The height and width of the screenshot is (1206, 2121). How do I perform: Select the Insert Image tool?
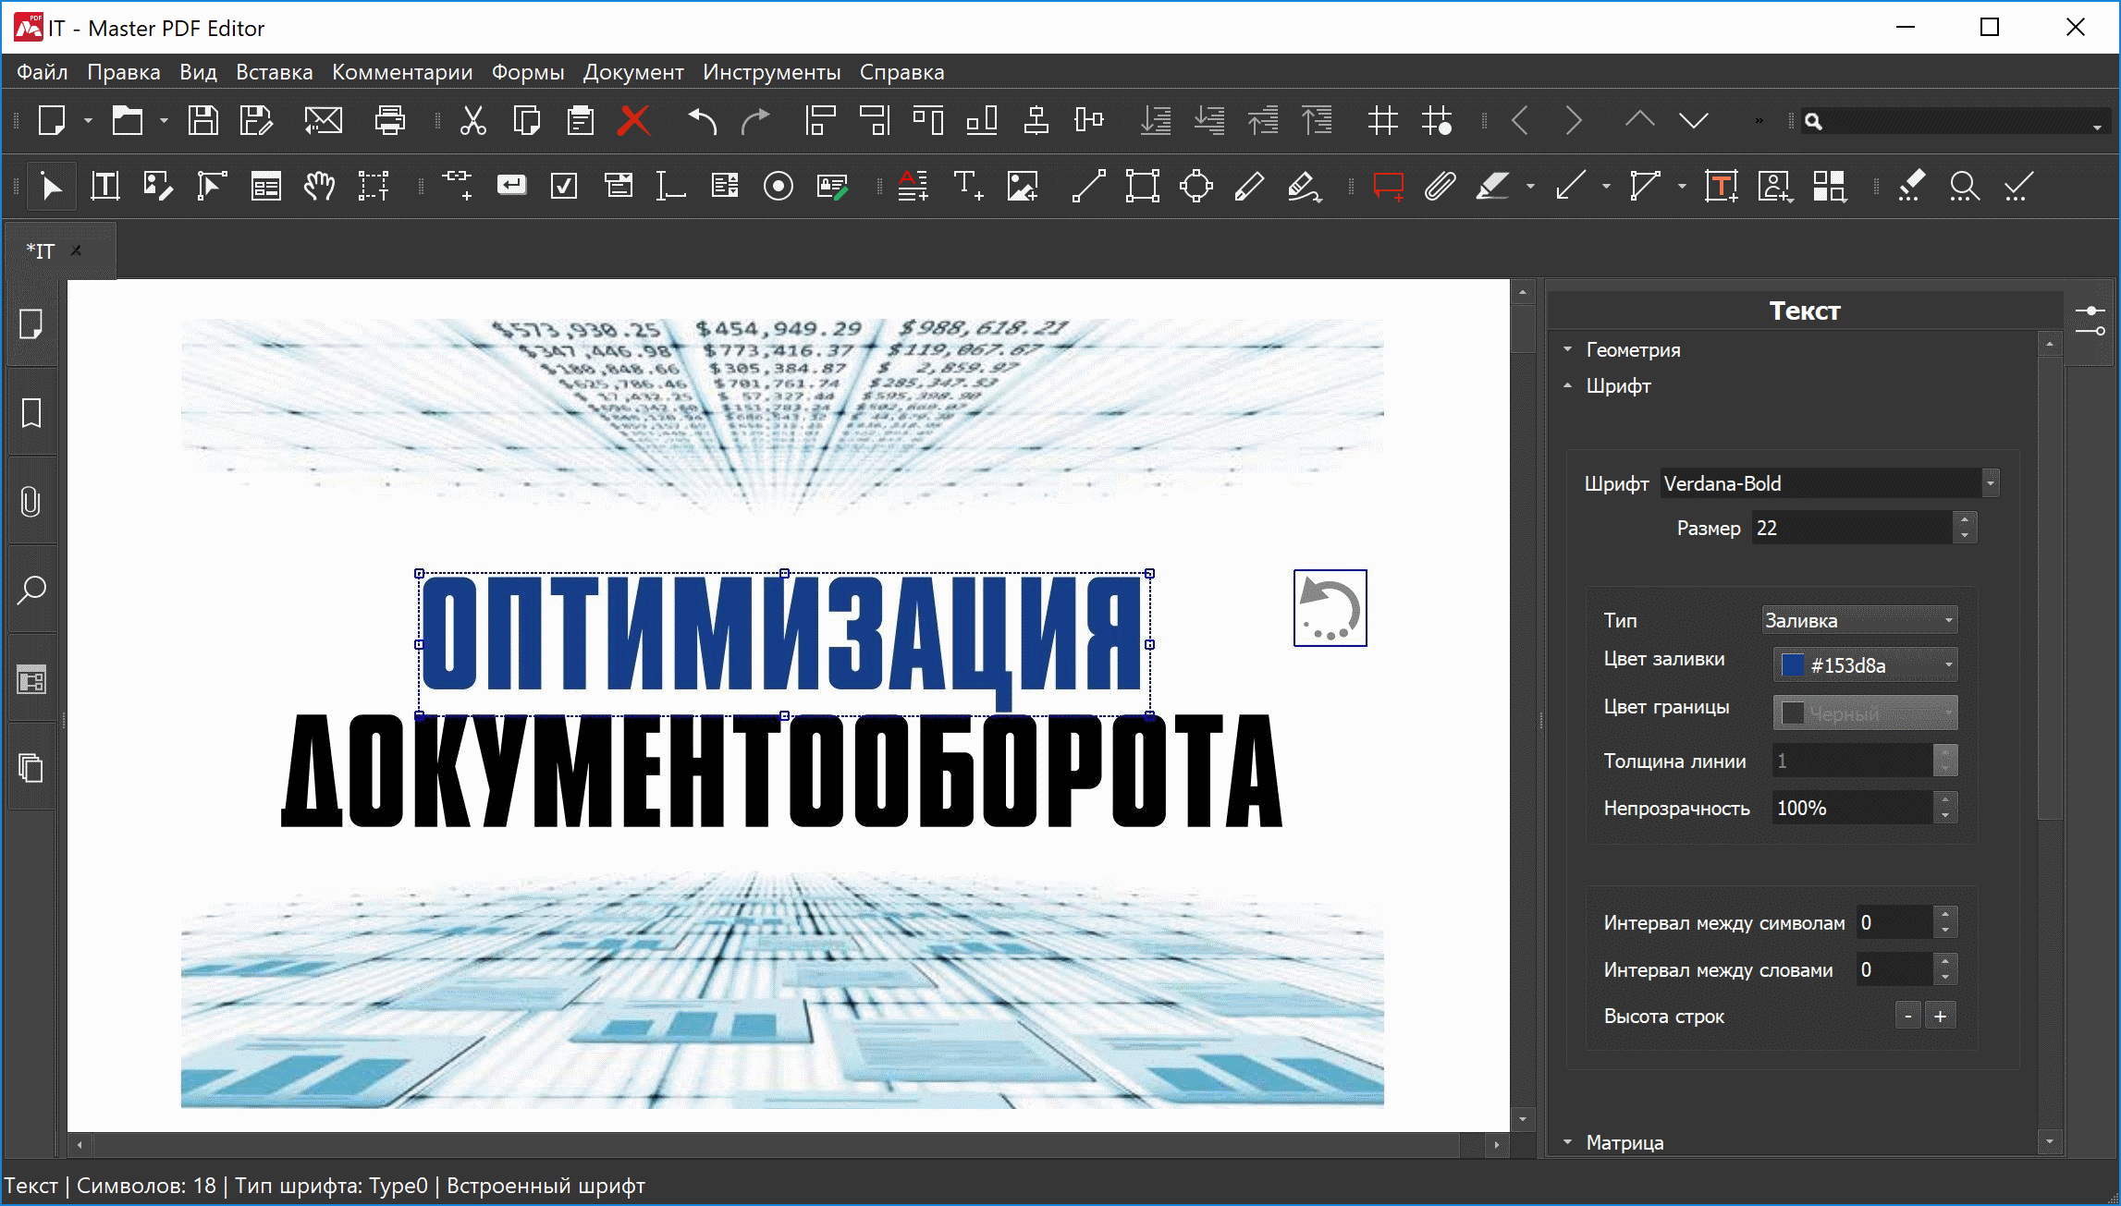coord(1022,186)
